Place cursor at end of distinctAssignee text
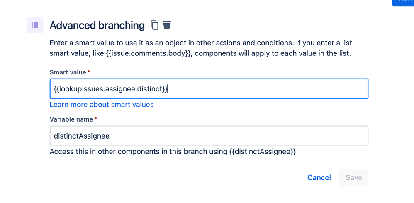414x203 pixels. [110, 136]
